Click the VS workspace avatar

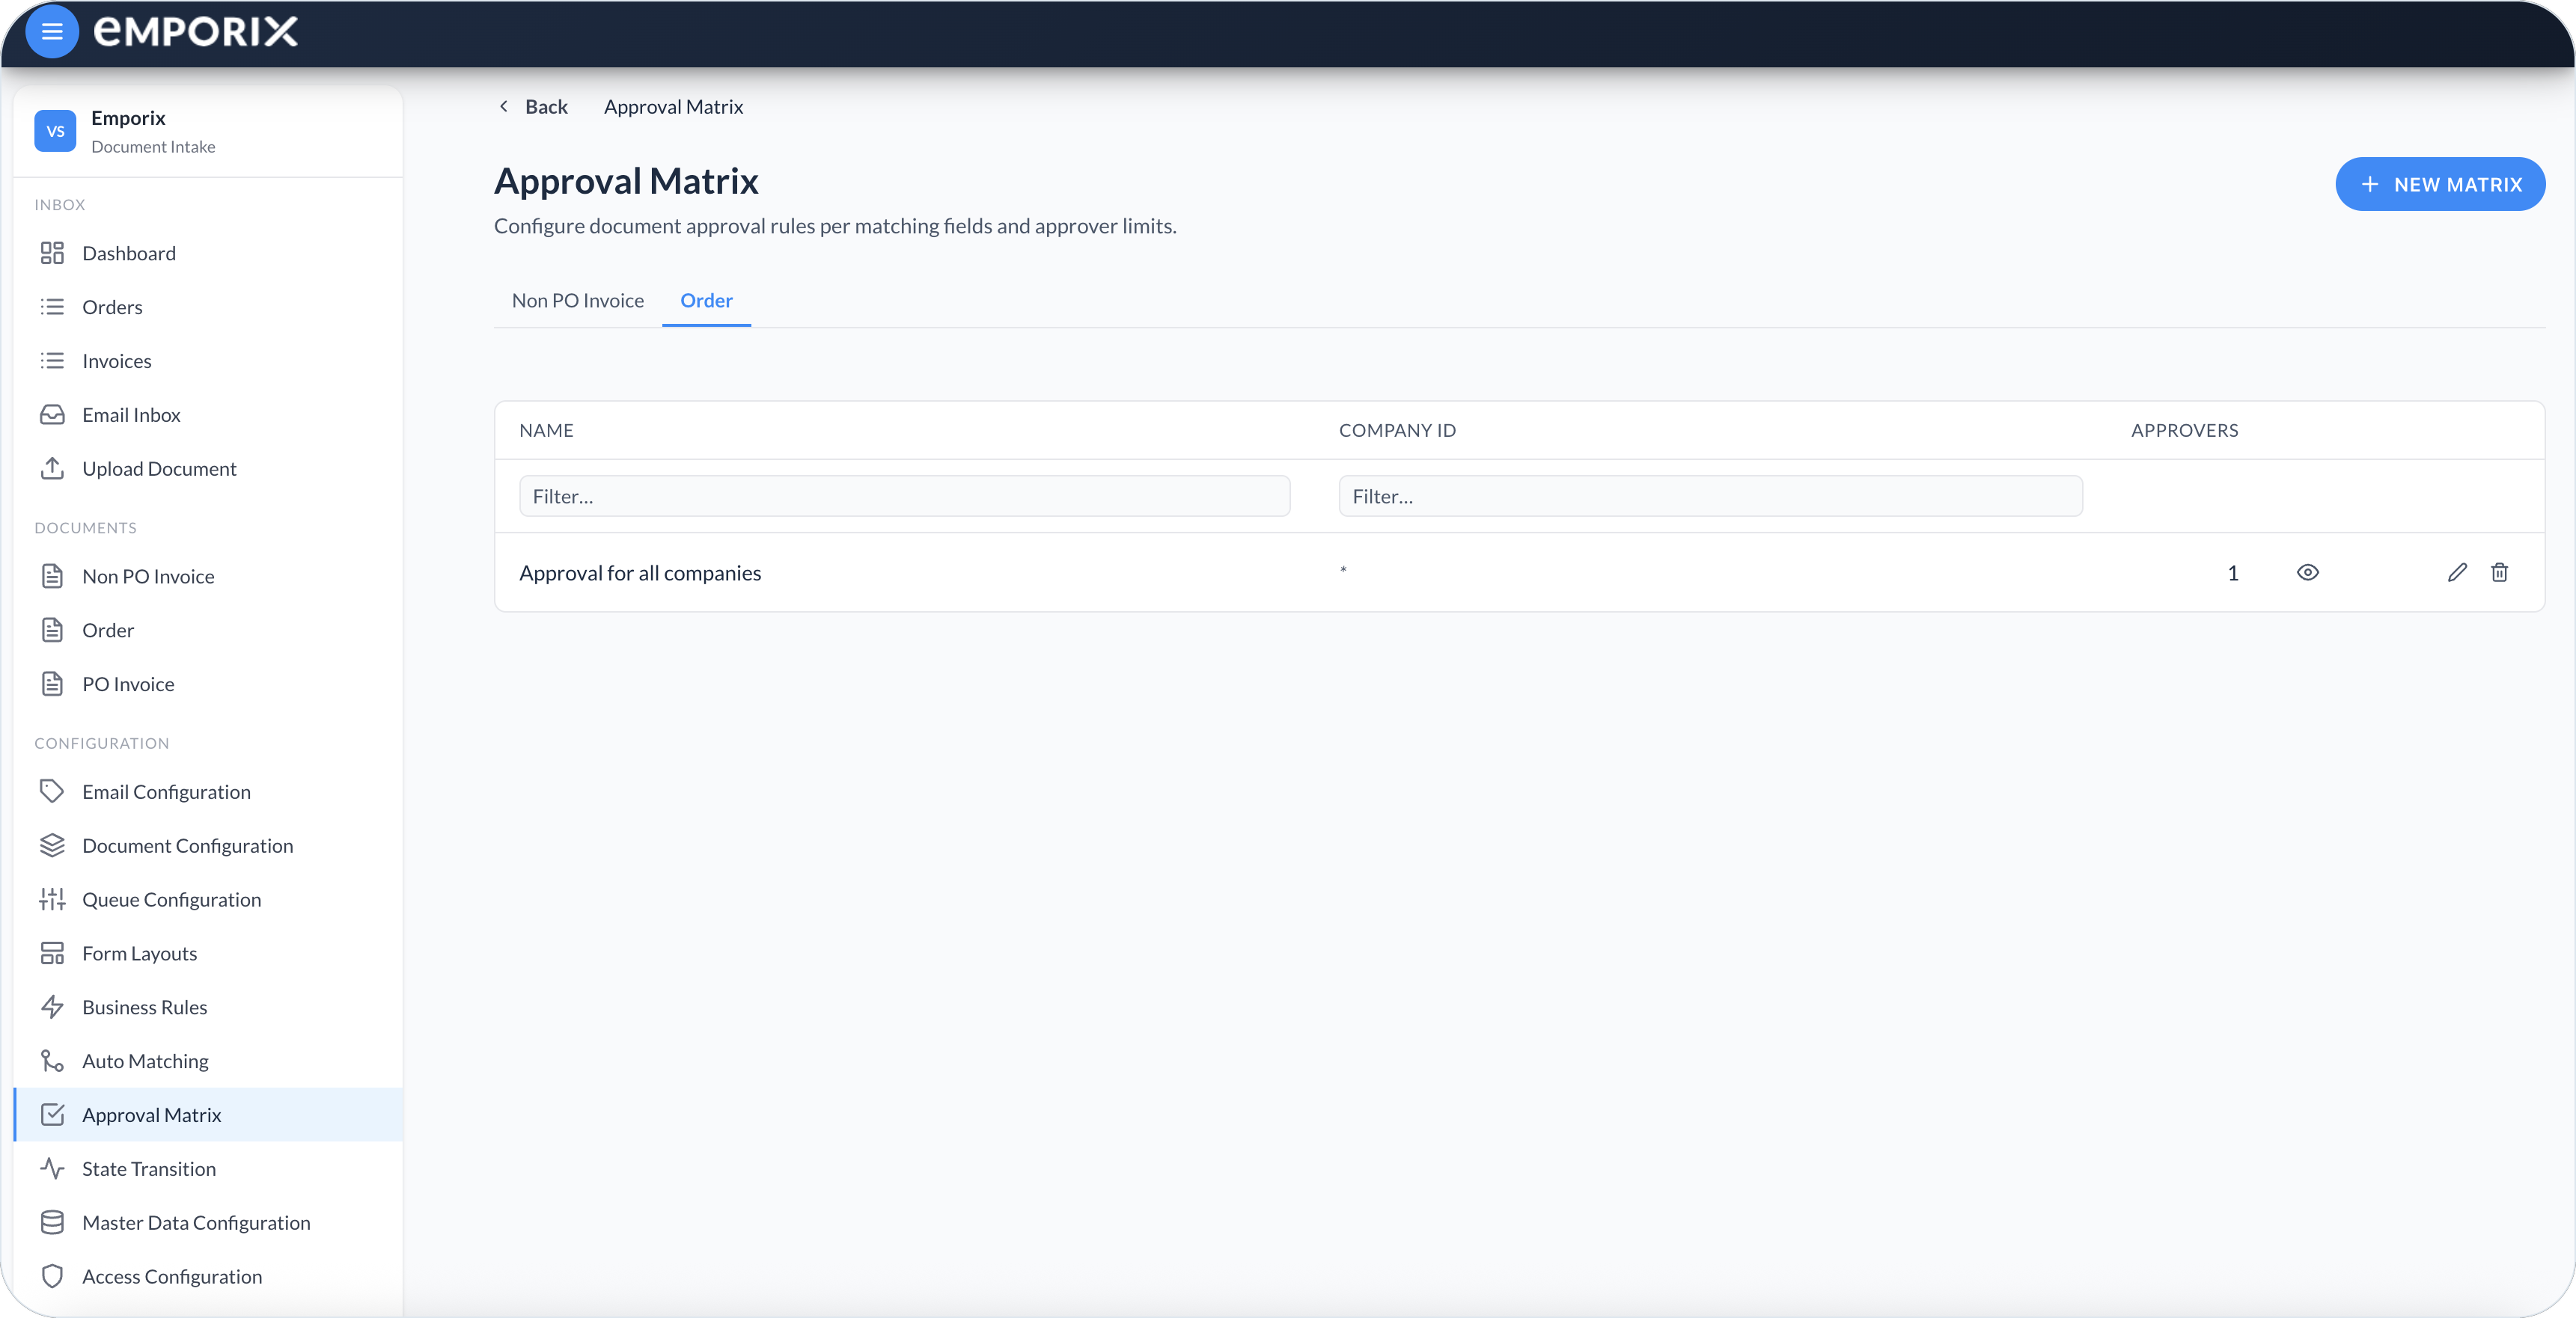[x=55, y=131]
